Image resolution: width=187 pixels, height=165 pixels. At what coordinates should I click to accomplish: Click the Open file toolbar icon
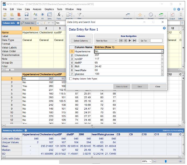pyautogui.click(x=12, y=15)
